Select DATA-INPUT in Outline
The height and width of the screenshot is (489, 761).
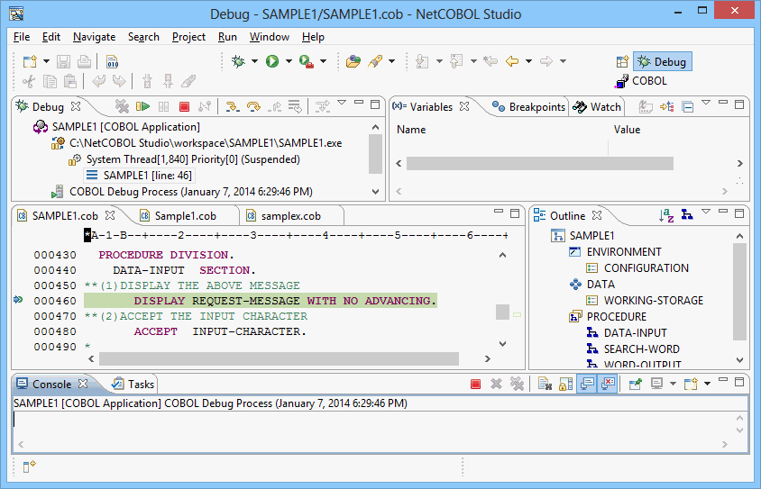[635, 333]
